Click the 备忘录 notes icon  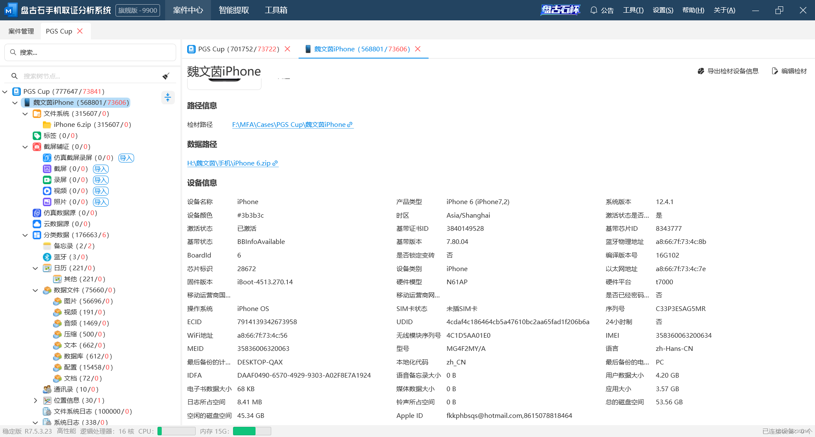(47, 246)
